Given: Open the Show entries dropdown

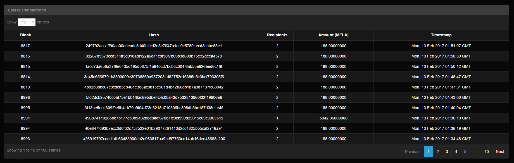Looking at the screenshot, I should (27, 22).
